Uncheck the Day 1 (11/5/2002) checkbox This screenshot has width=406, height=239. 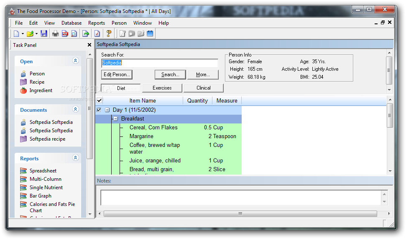coord(99,110)
